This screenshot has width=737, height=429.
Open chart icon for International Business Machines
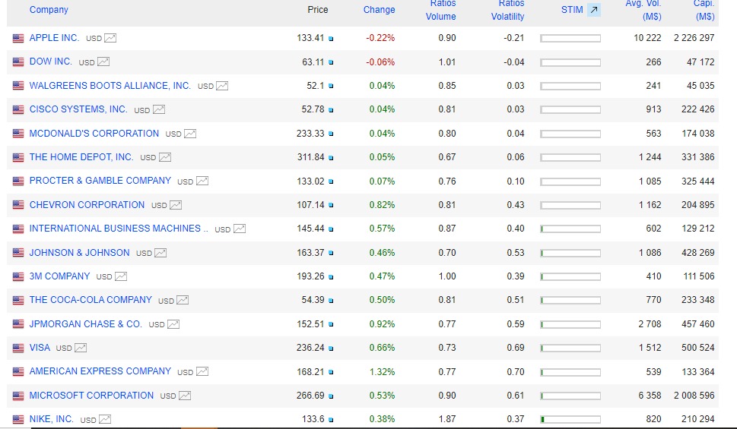(x=240, y=229)
